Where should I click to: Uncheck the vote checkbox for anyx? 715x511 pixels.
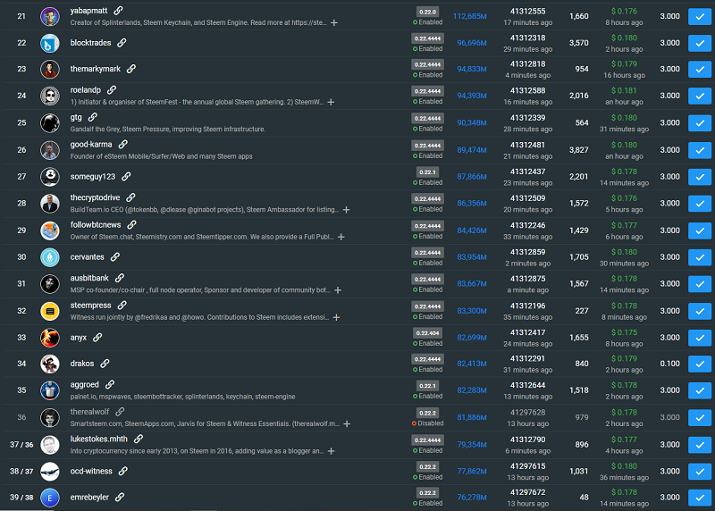pos(698,338)
